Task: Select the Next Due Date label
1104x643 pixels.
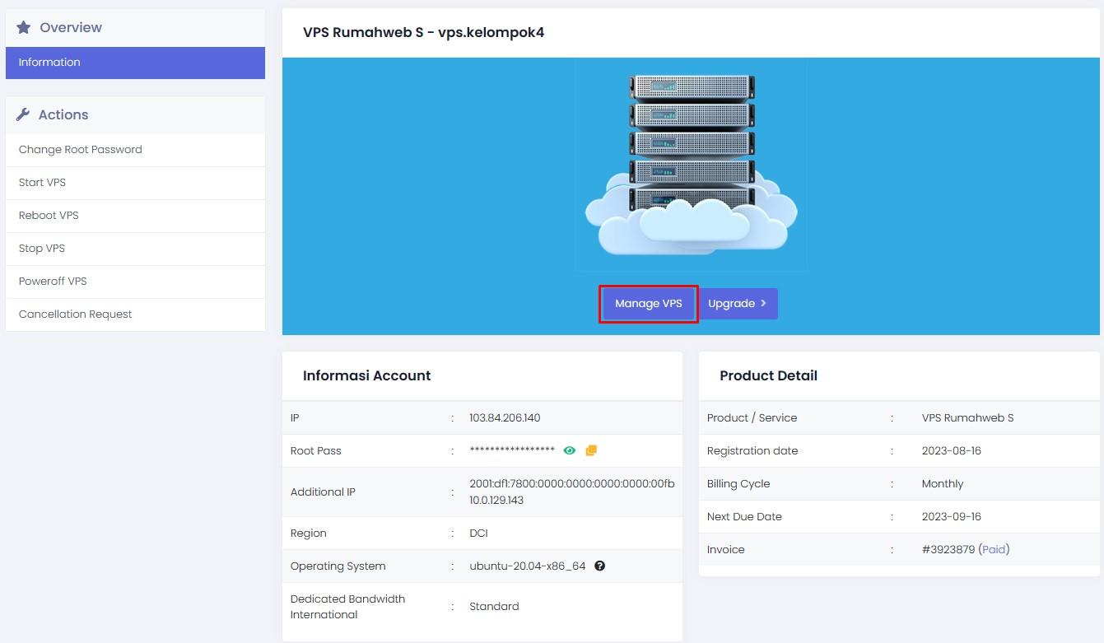Action: (744, 516)
